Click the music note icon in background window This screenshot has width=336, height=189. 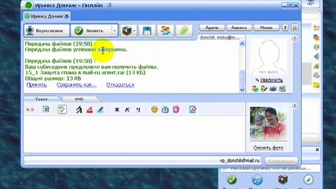257,180
